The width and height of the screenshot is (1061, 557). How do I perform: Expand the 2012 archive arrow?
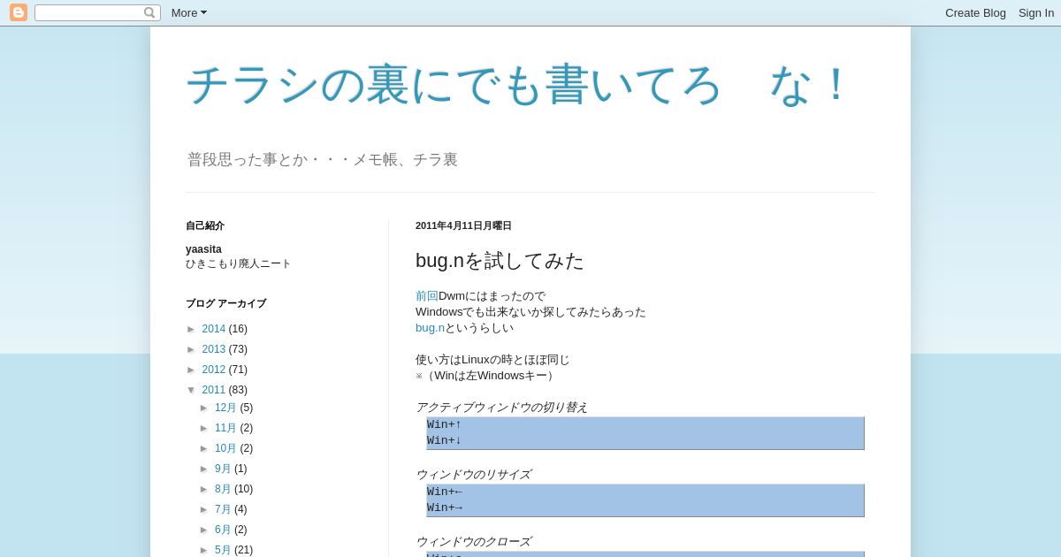[192, 370]
